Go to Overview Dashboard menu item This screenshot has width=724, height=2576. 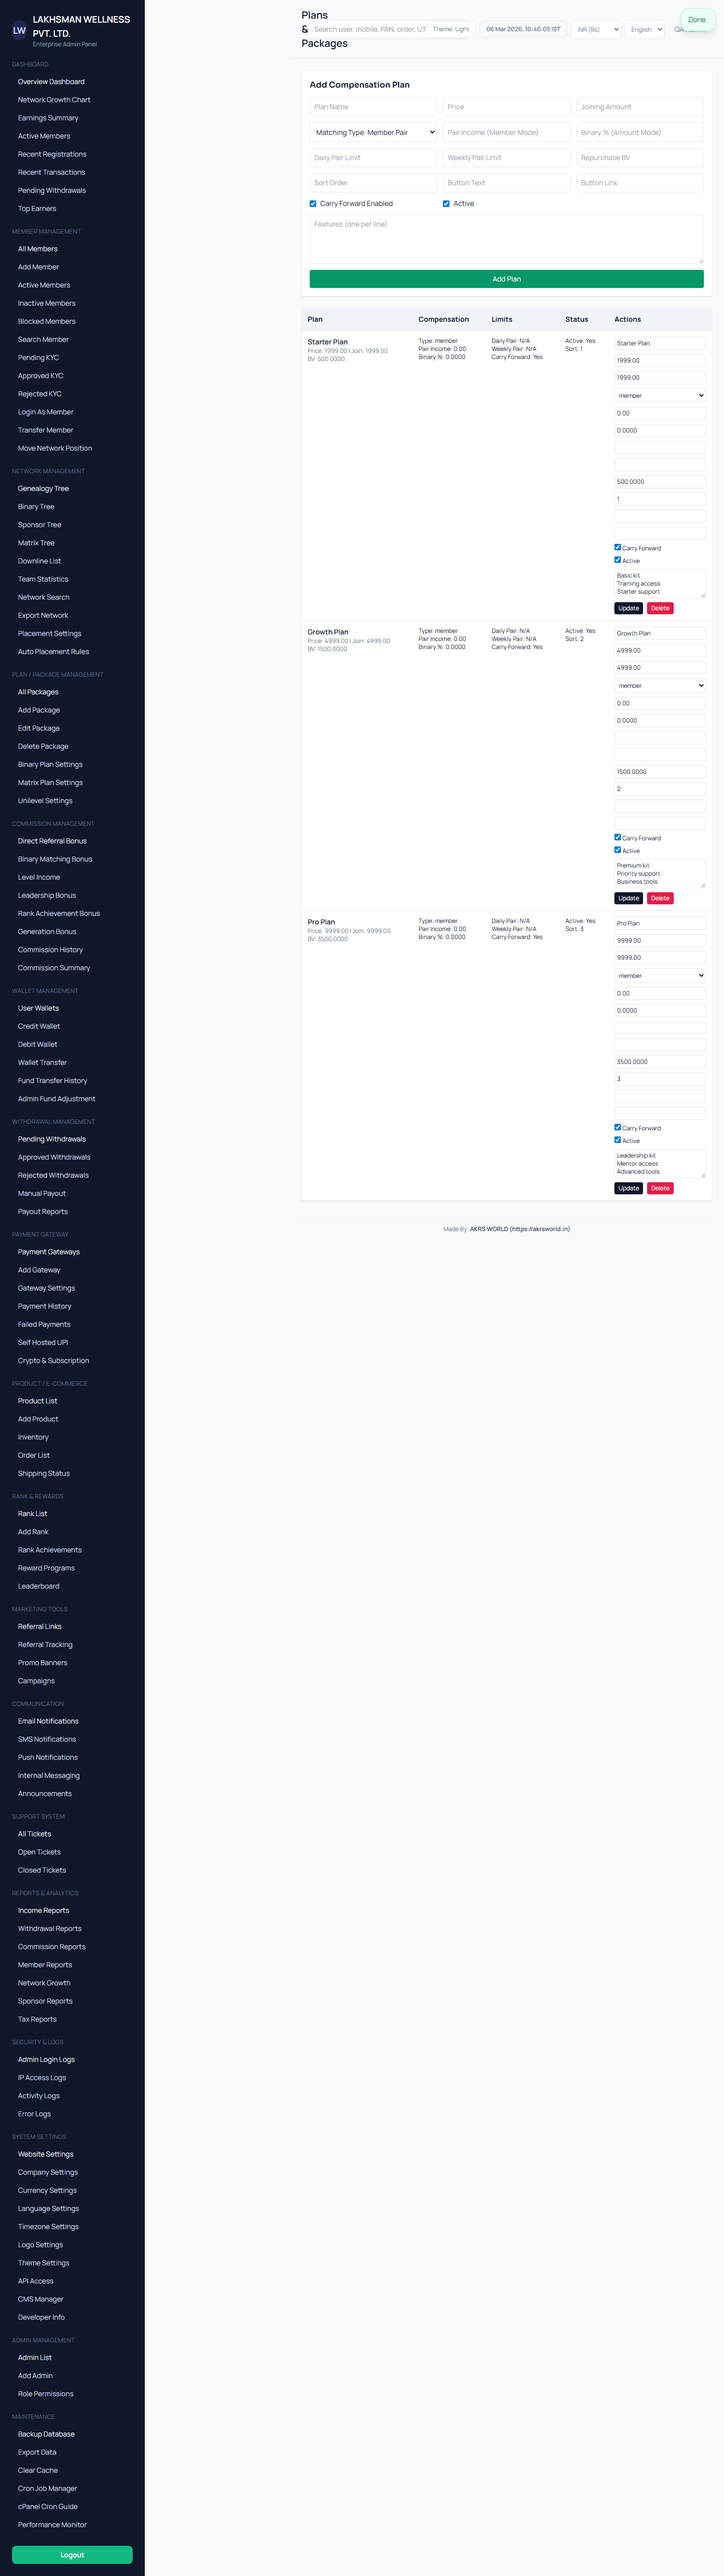(51, 82)
